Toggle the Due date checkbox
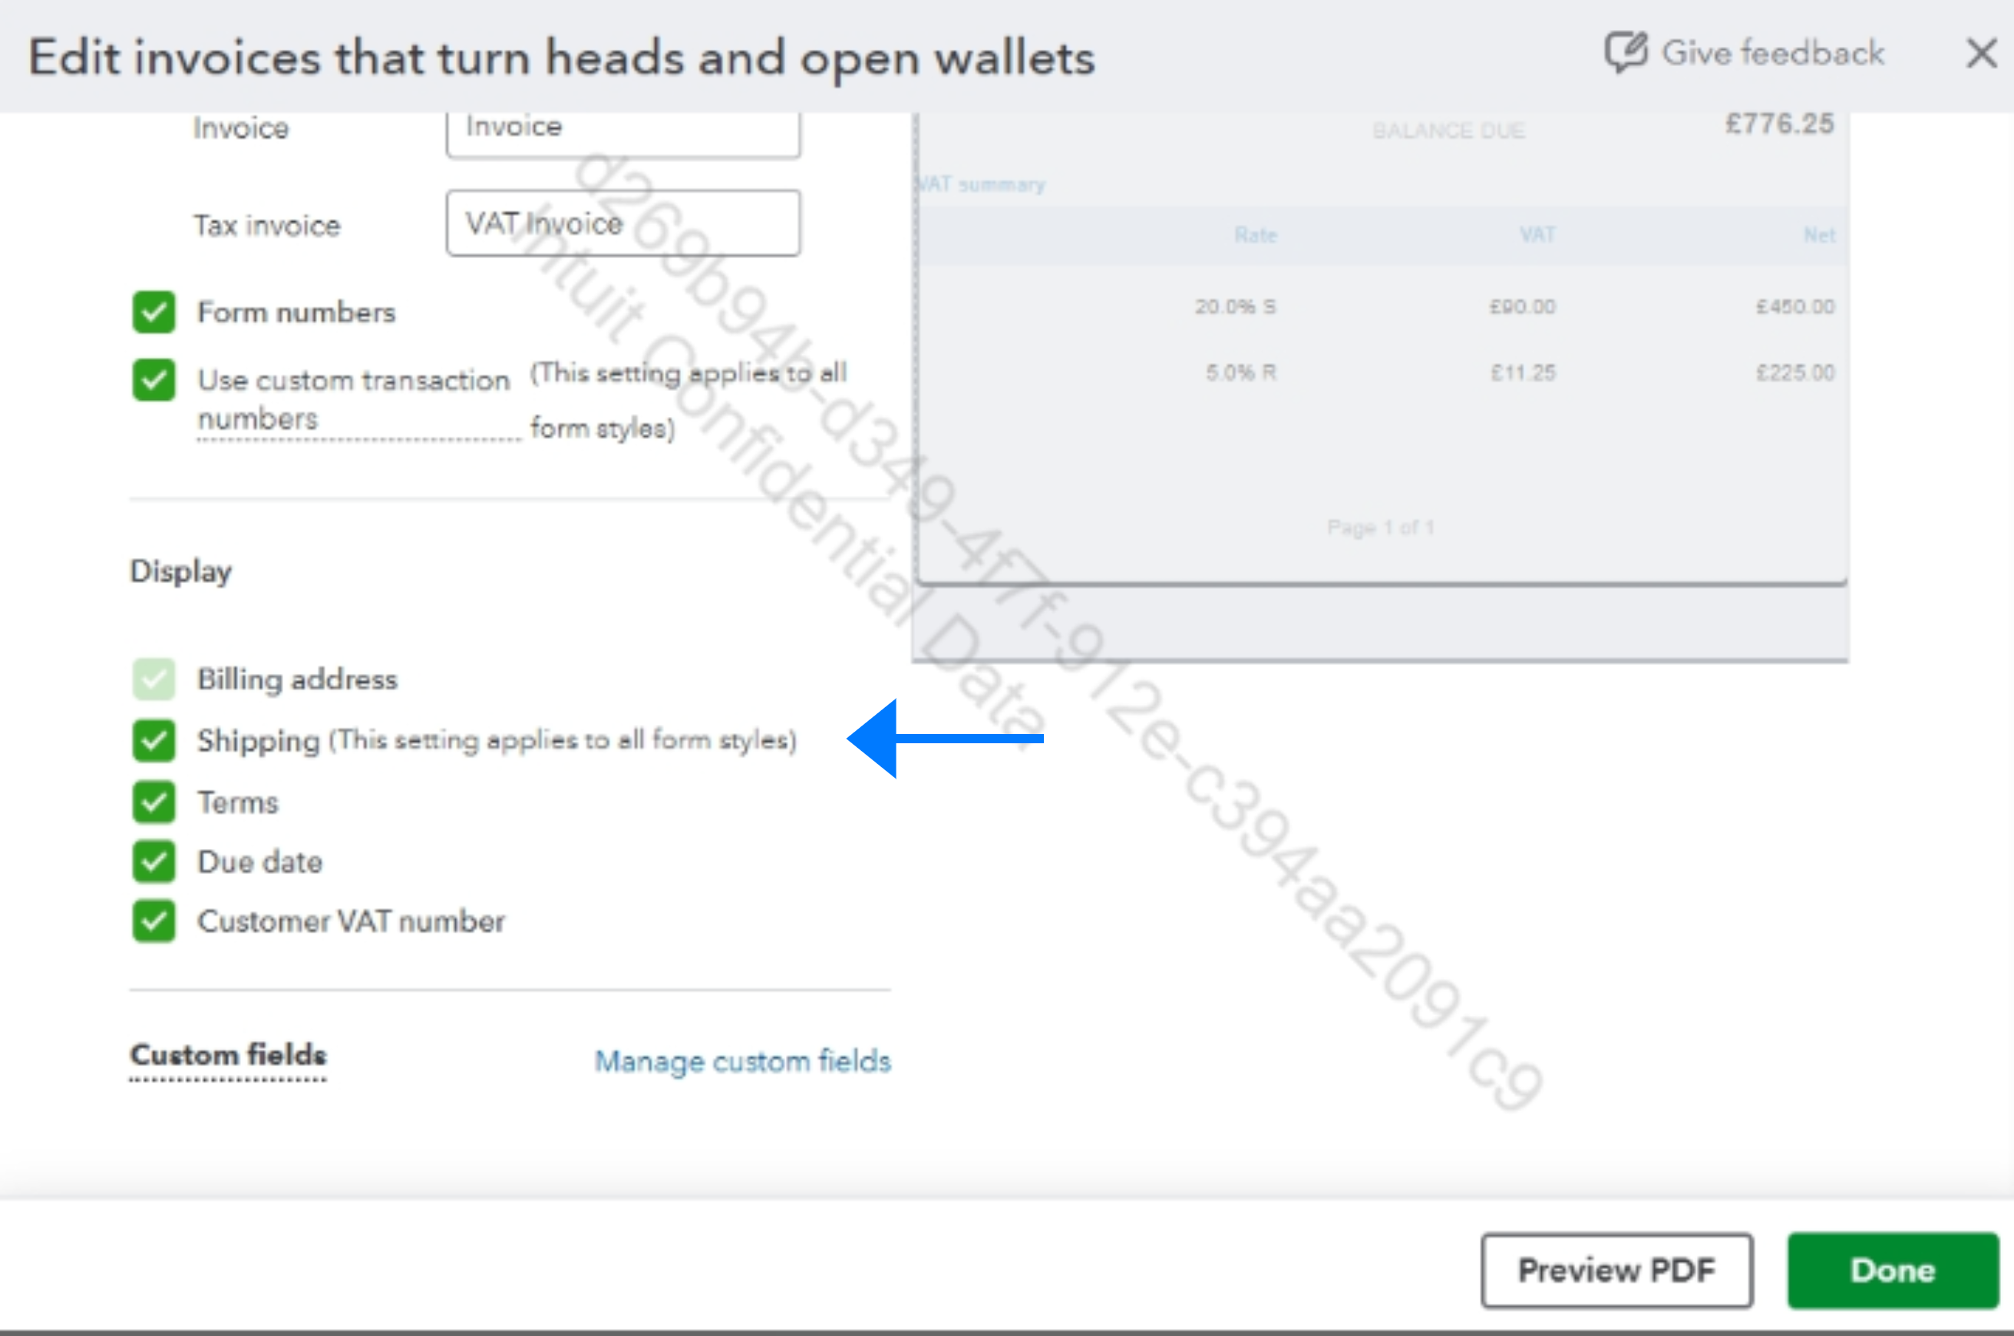Image resolution: width=2014 pixels, height=1336 pixels. (x=154, y=861)
